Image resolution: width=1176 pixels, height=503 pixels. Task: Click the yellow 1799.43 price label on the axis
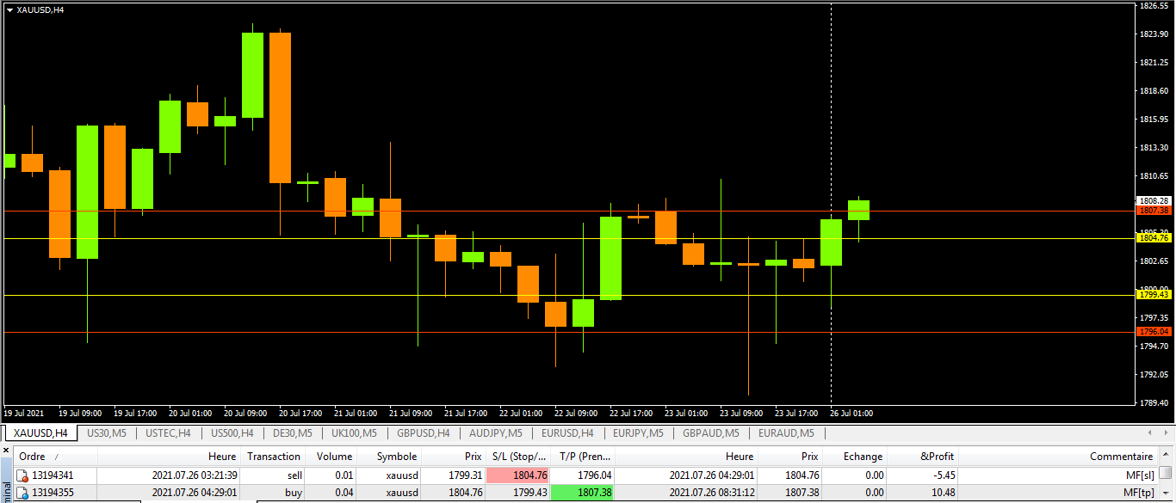[1153, 295]
